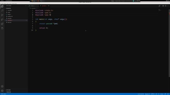The height and width of the screenshot is (95, 170).
Task: Select the sample.c editor tab
Action: click(44, 6)
